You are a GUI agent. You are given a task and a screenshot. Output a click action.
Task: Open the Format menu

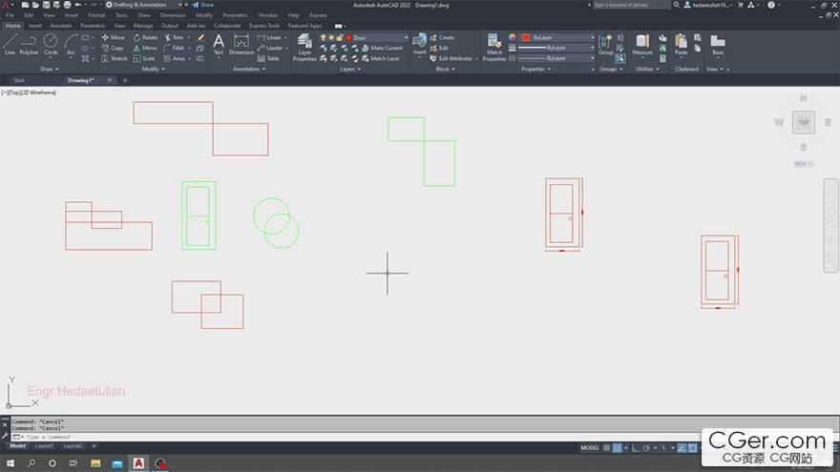click(96, 15)
